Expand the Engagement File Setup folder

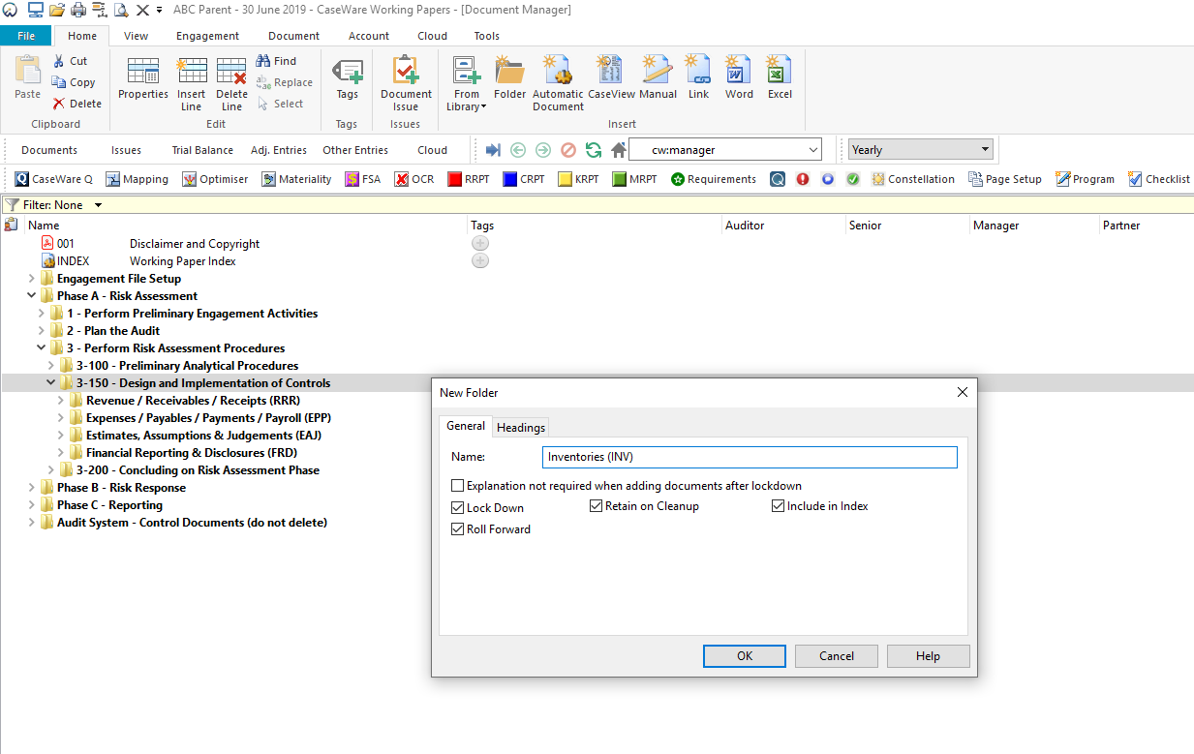click(32, 279)
